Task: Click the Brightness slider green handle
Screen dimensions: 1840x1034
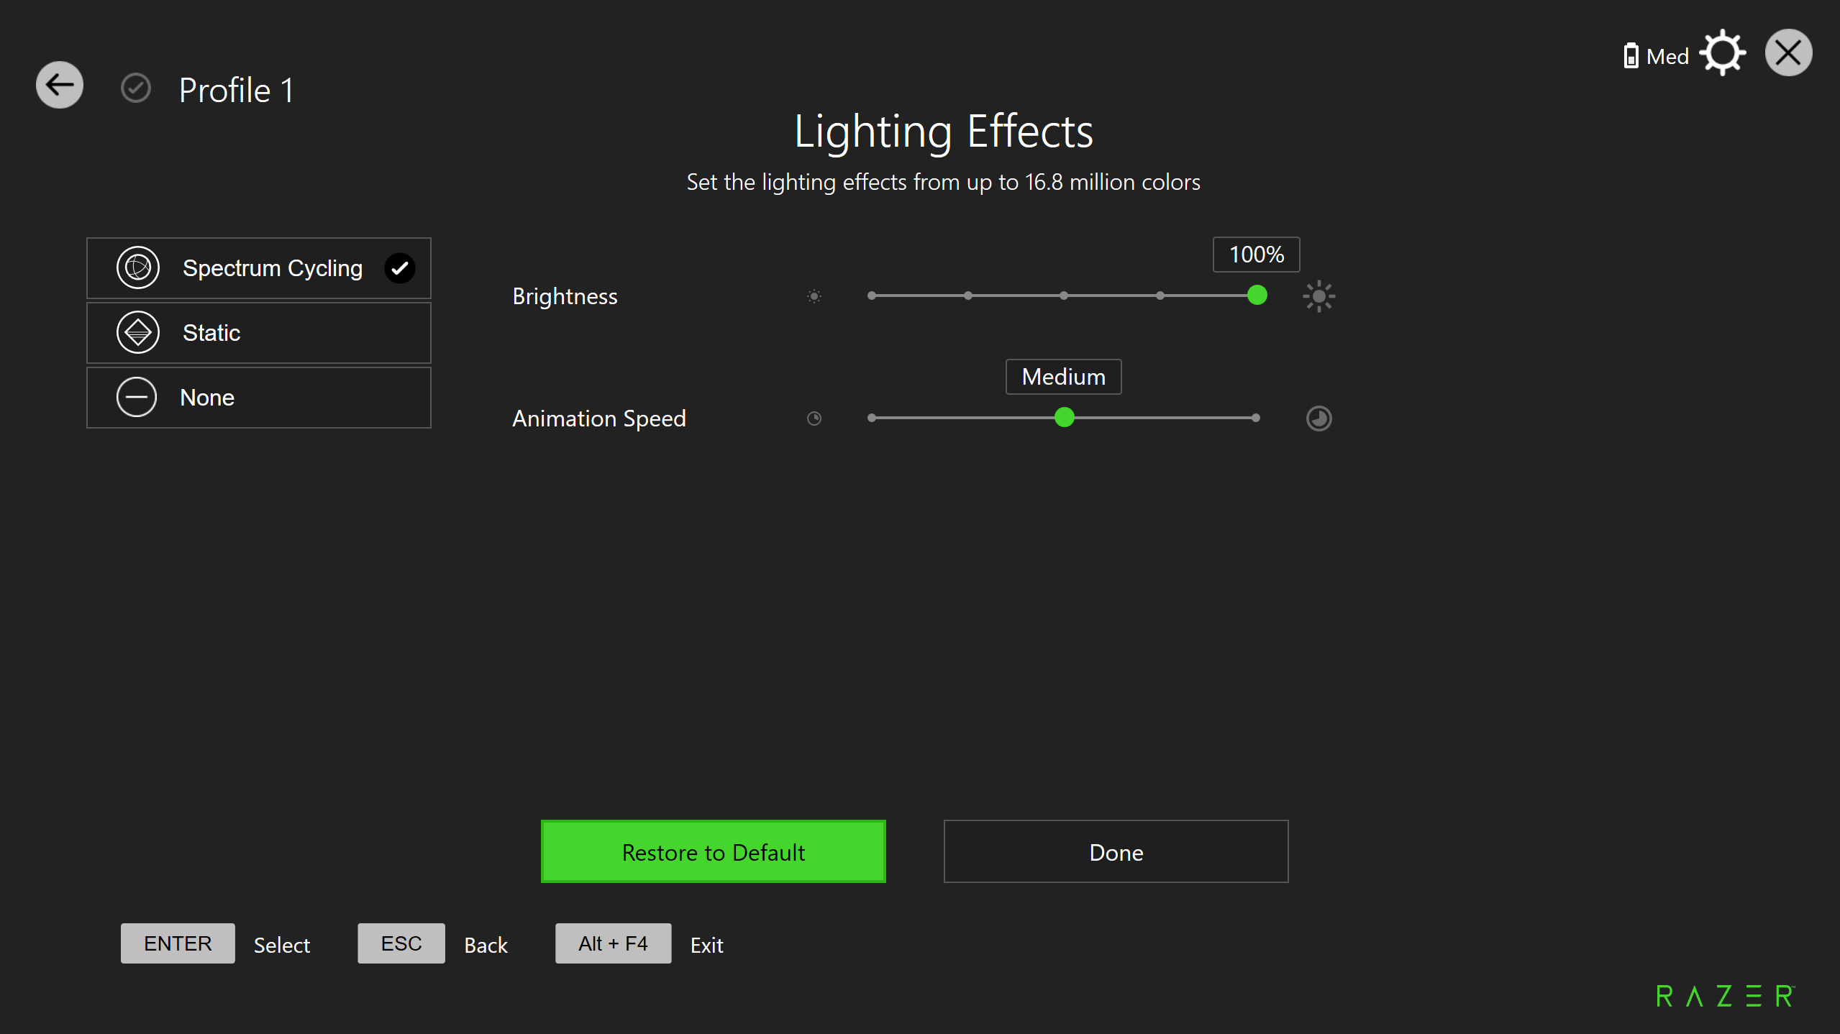Action: point(1257,295)
